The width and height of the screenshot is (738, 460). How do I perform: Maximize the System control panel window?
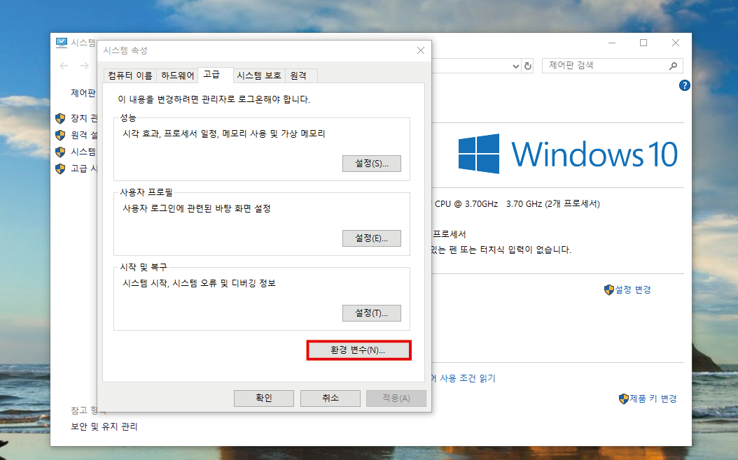tap(643, 43)
